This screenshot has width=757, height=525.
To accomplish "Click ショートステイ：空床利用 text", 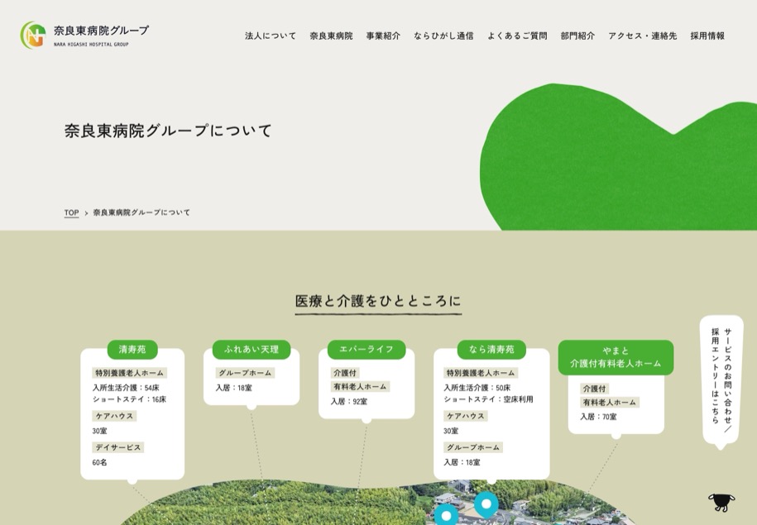I will 489,399.
